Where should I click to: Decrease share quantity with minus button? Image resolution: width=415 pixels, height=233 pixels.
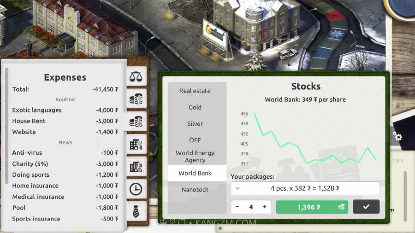click(238, 207)
